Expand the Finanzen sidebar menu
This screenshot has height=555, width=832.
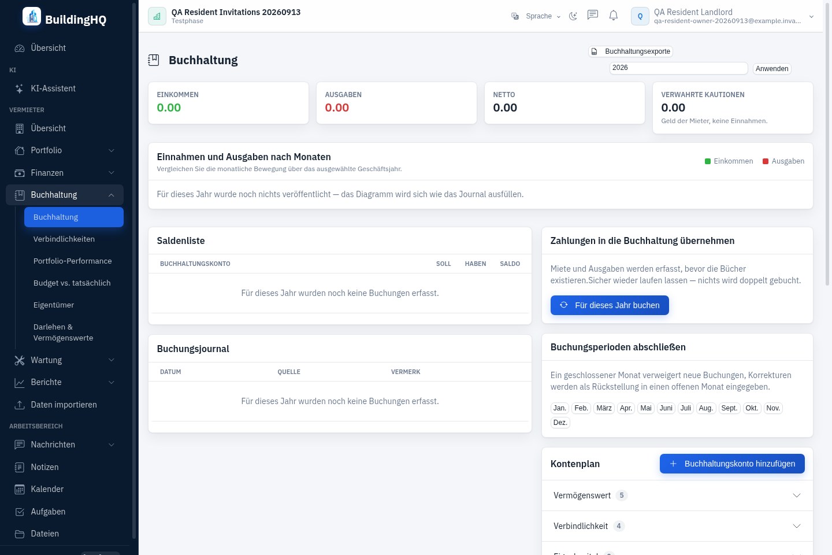click(65, 173)
